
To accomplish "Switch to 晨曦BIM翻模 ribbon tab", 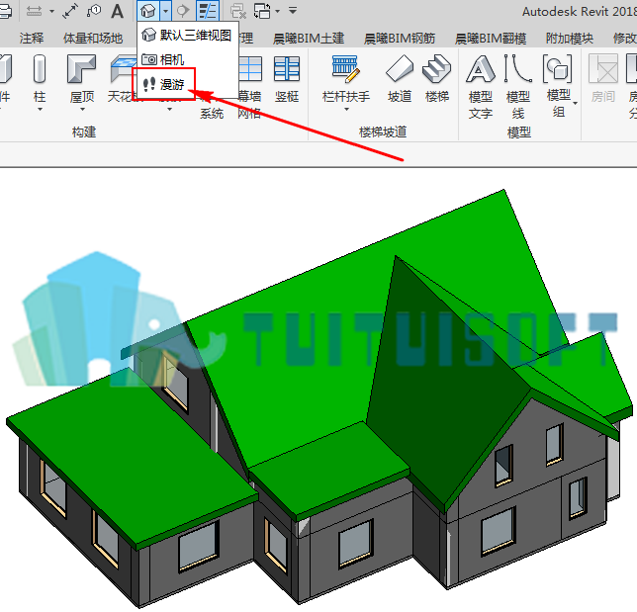I will click(491, 39).
